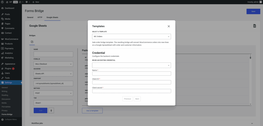The image size is (263, 126).
Task: Open Reuse an existing credential dropdown
Action: pos(131,65)
